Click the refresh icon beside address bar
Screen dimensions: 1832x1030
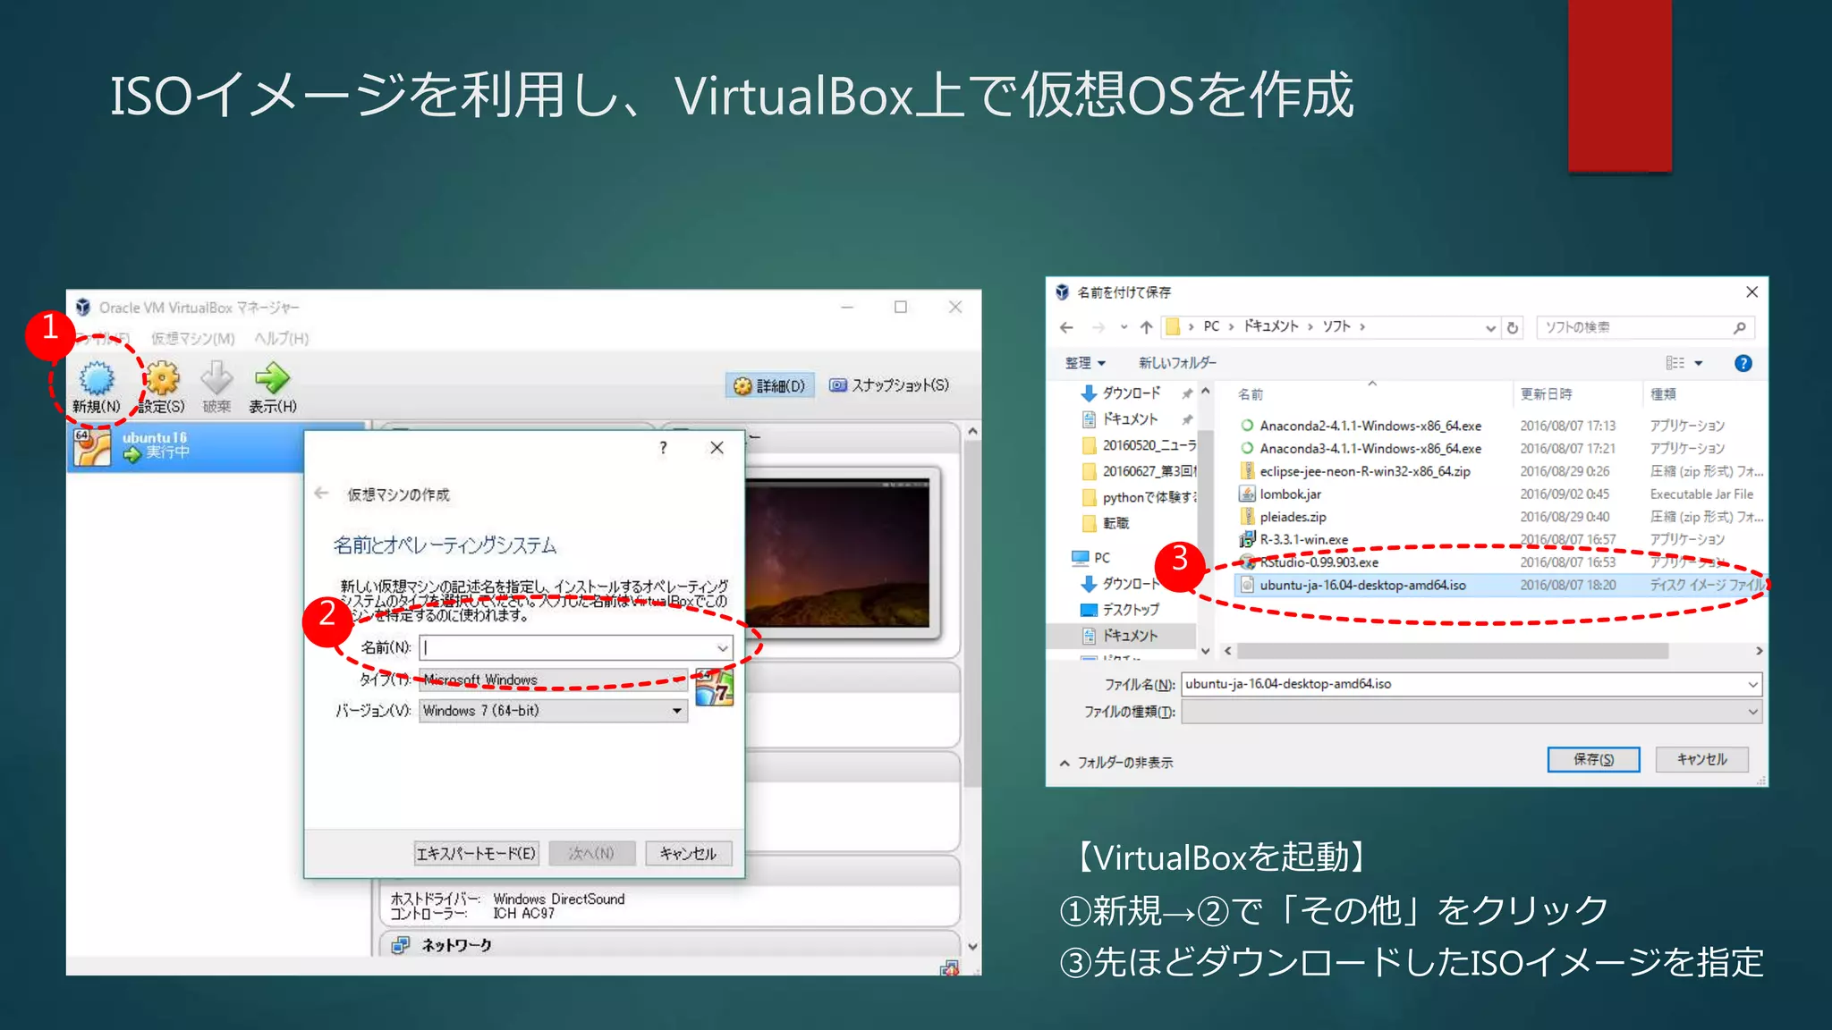tap(1513, 327)
